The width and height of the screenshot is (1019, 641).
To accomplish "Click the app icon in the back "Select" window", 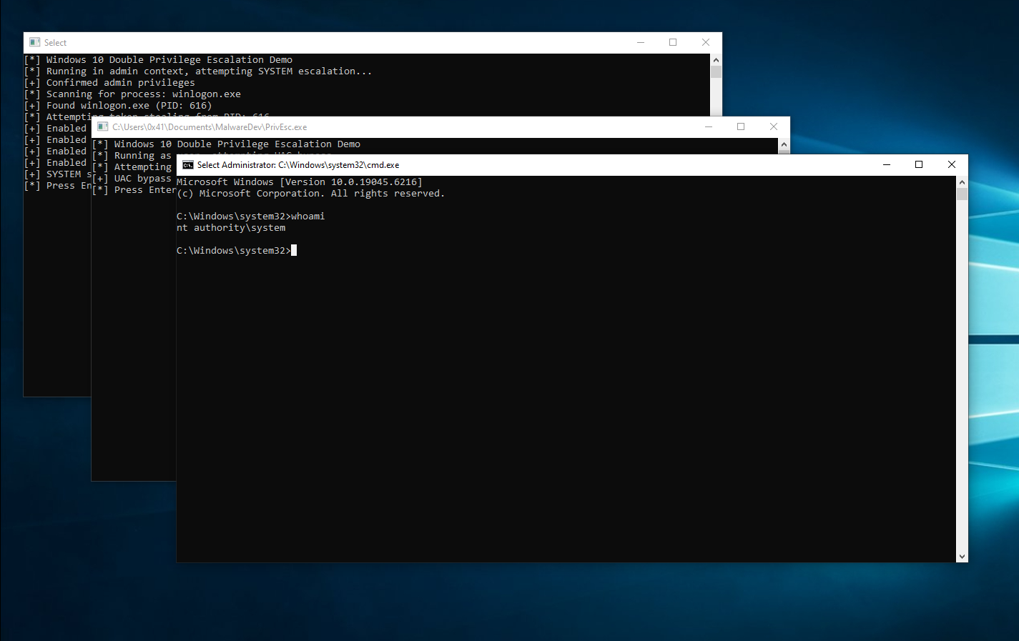I will point(35,42).
